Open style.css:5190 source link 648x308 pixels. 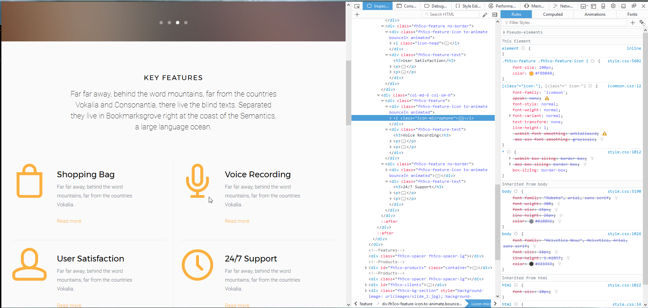point(624,191)
